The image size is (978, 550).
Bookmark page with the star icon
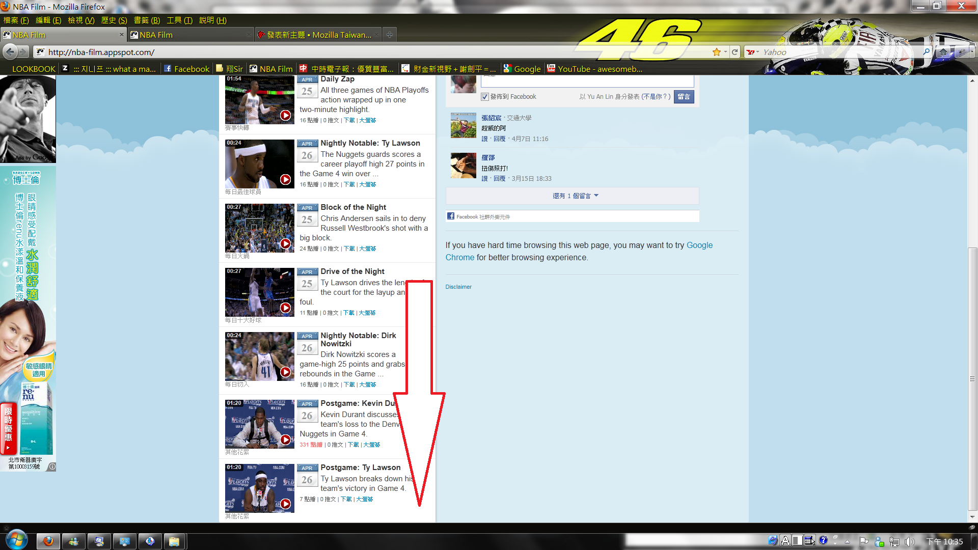[x=716, y=52]
